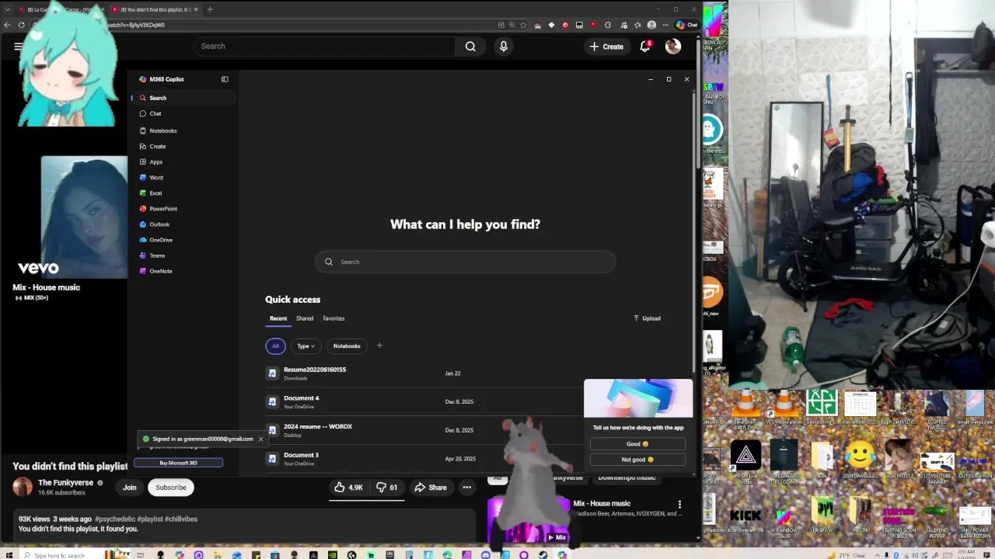Viewport: 995px width, 559px height.
Task: Open 2024 resume -- WORDX file
Action: (424, 430)
